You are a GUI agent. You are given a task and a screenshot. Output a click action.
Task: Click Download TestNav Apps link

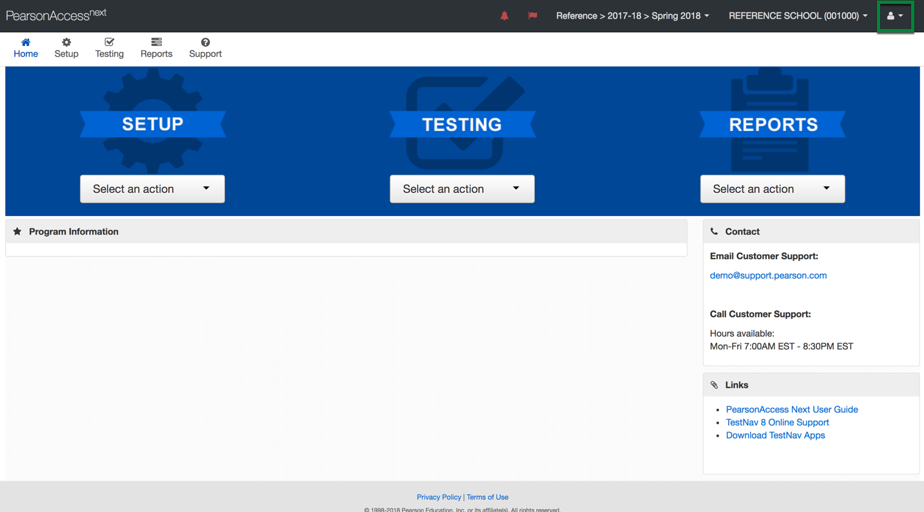(x=775, y=435)
